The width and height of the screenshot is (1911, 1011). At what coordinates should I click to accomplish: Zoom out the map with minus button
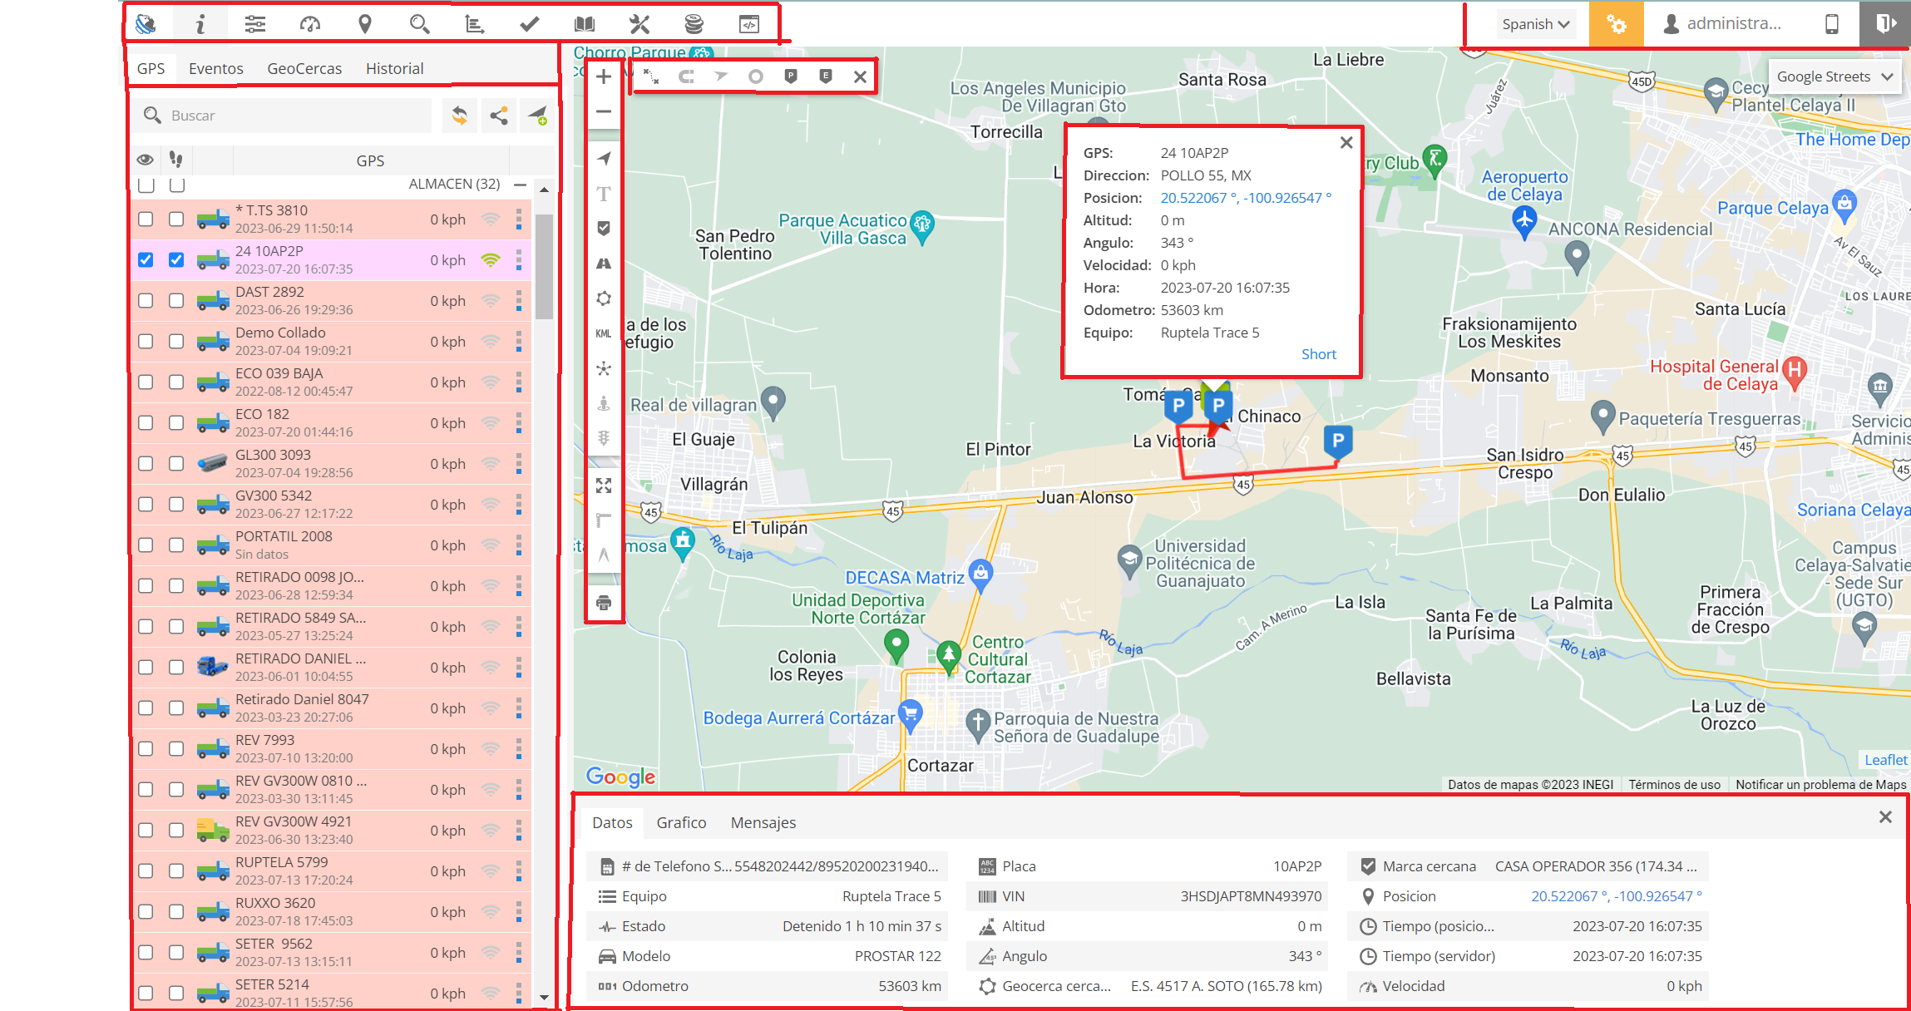(x=604, y=111)
